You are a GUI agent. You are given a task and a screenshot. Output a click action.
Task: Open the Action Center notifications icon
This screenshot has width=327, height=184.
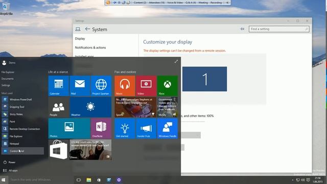[308, 180]
